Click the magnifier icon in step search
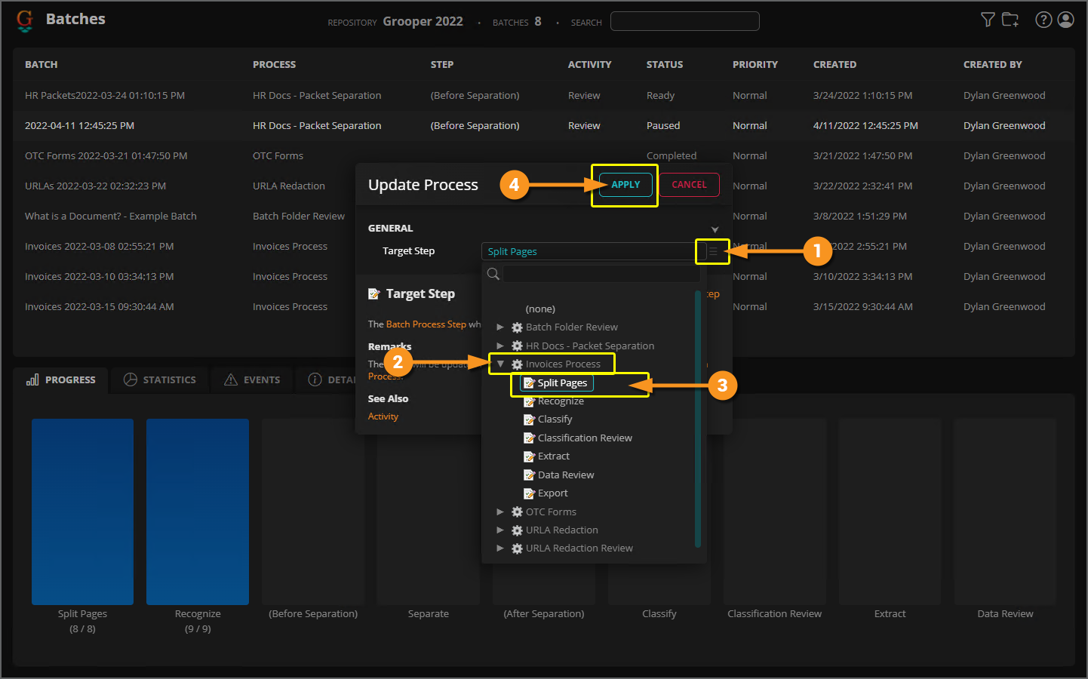This screenshot has height=679, width=1088. click(493, 274)
